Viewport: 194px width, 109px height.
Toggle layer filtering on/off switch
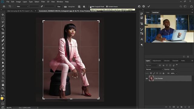(177, 65)
